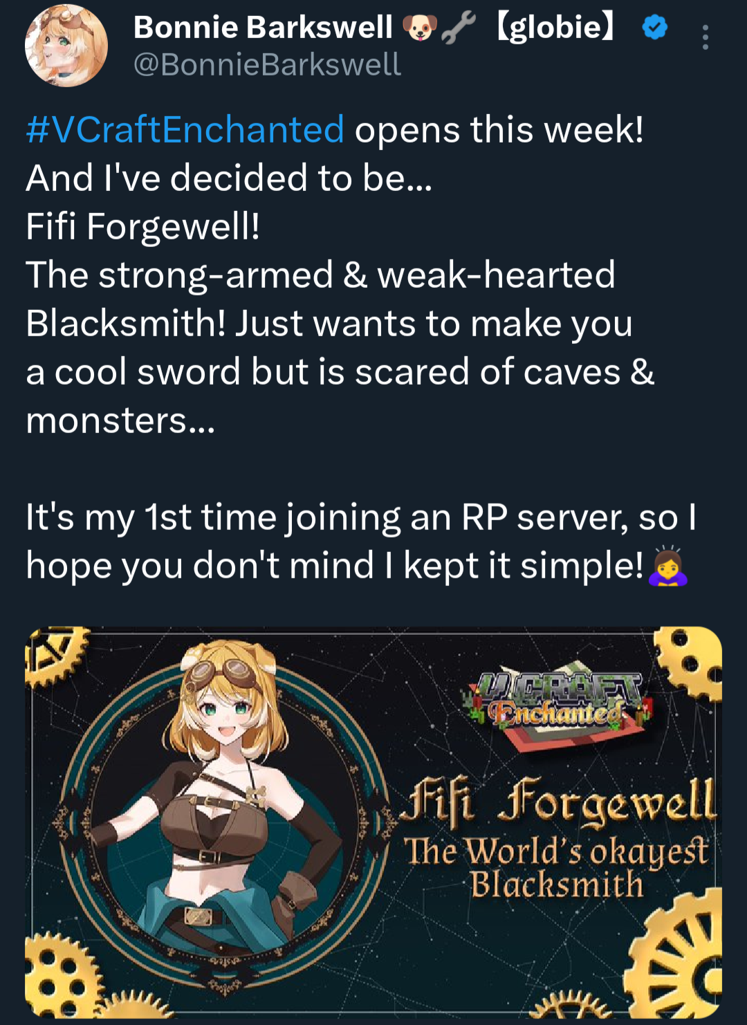Tap the 【globie】 tag in the name

click(x=556, y=28)
